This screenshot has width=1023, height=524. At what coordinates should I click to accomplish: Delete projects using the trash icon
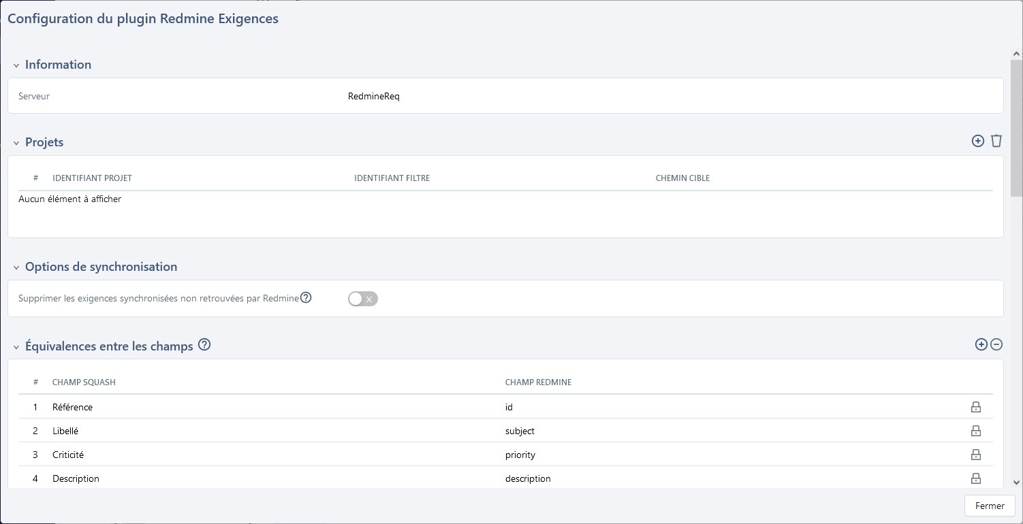click(x=996, y=141)
